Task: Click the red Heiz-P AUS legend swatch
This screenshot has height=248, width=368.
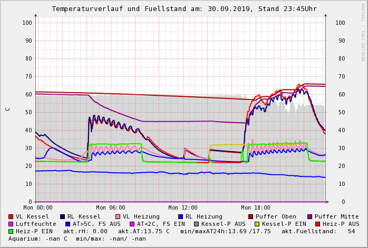Action: click(317, 224)
